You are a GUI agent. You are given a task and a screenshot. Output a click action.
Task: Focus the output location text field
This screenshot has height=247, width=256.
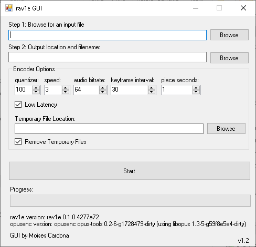108,57
